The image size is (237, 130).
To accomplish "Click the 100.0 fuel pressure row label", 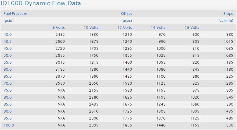I will (8, 125).
